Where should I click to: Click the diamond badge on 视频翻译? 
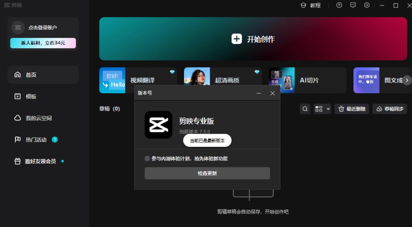click(x=172, y=72)
